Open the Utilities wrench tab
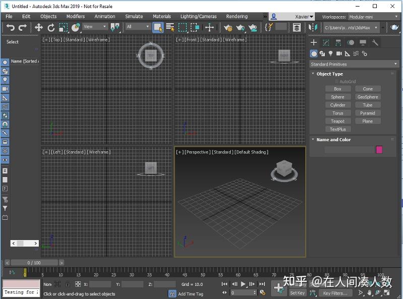This screenshot has height=299, width=403. pyautogui.click(x=375, y=42)
